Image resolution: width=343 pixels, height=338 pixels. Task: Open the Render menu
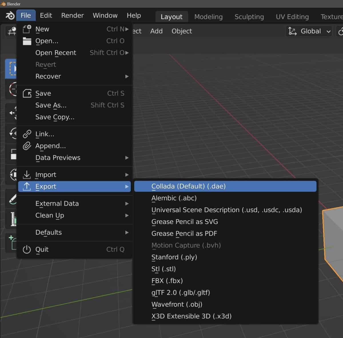pos(72,15)
